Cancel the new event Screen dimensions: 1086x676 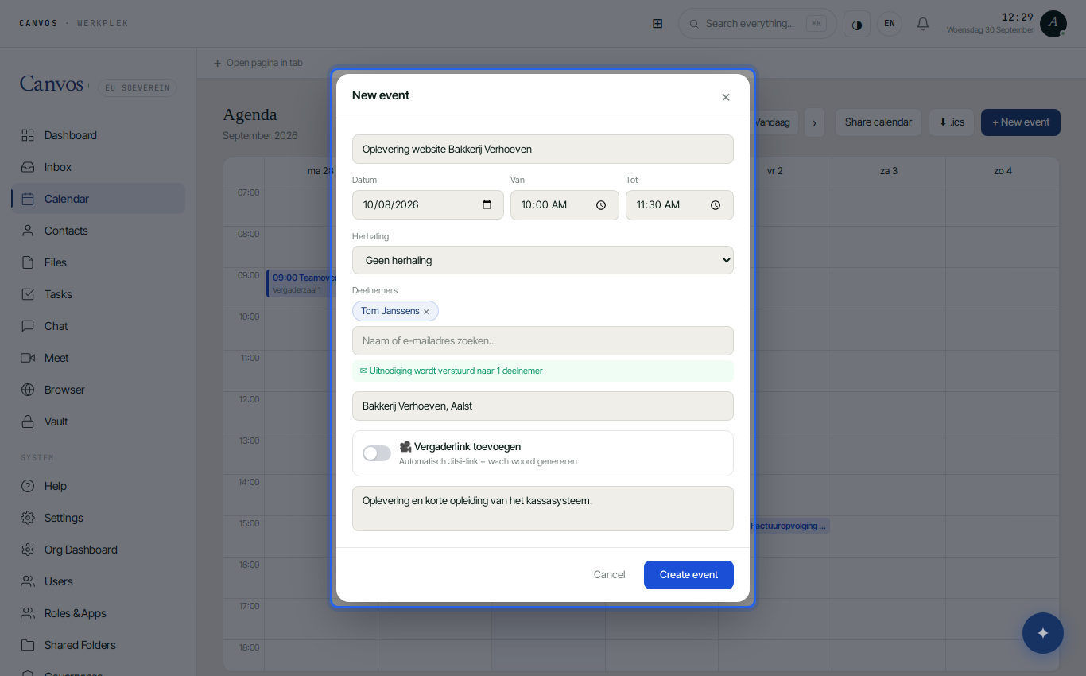click(610, 575)
